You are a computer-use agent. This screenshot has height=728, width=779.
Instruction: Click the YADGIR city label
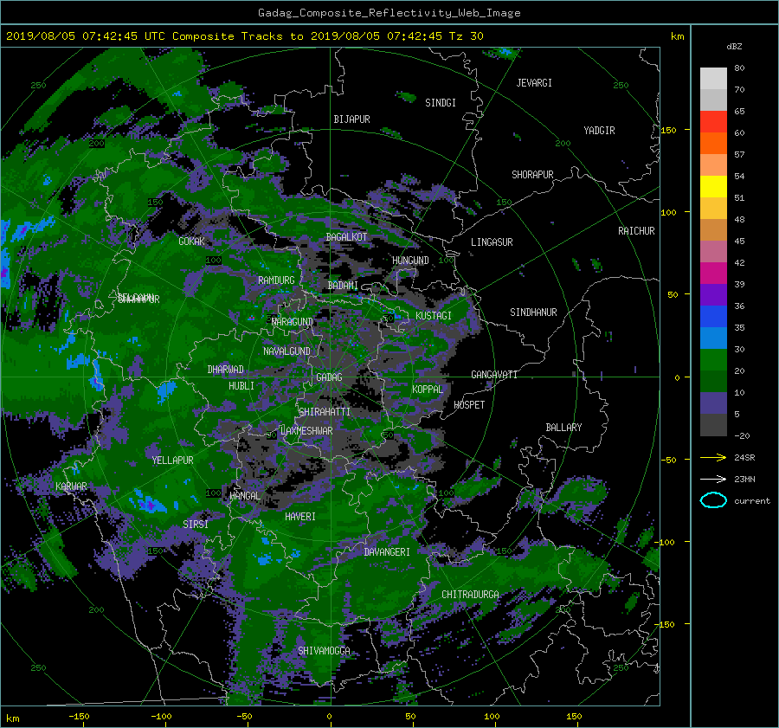pyautogui.click(x=599, y=131)
